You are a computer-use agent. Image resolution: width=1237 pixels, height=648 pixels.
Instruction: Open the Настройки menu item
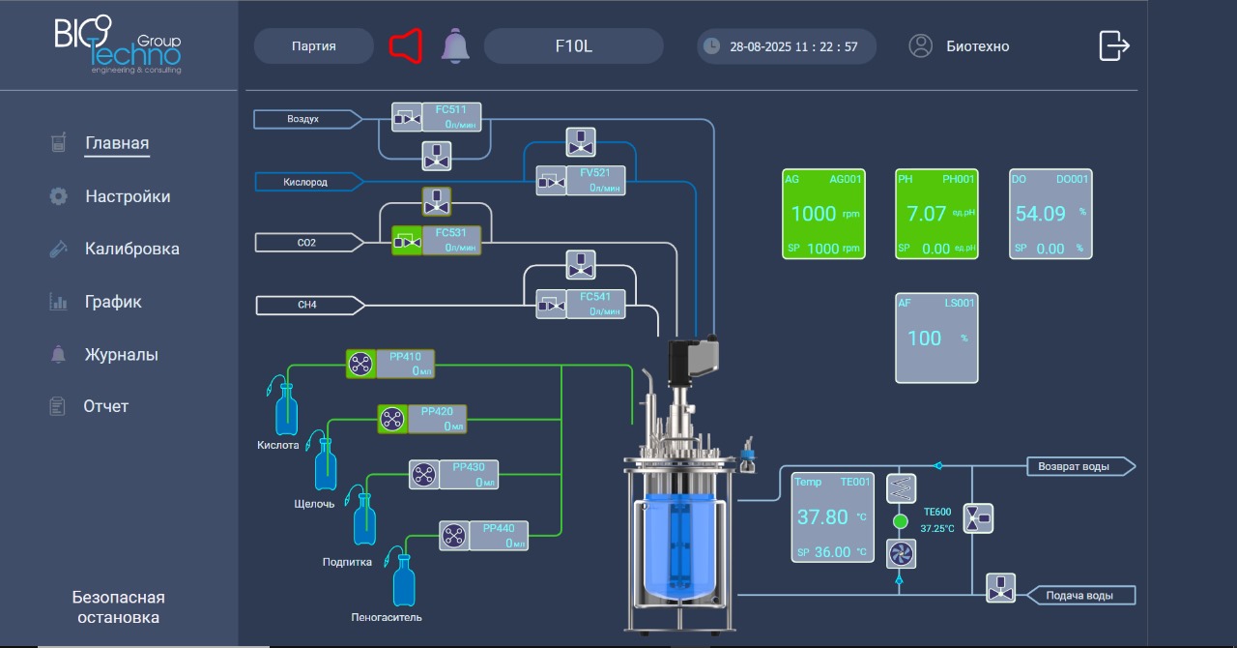click(128, 196)
